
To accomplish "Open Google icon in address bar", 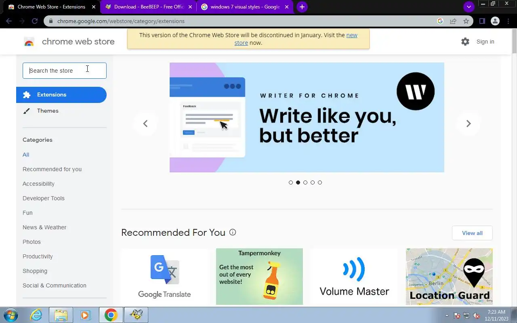I will coord(440,21).
